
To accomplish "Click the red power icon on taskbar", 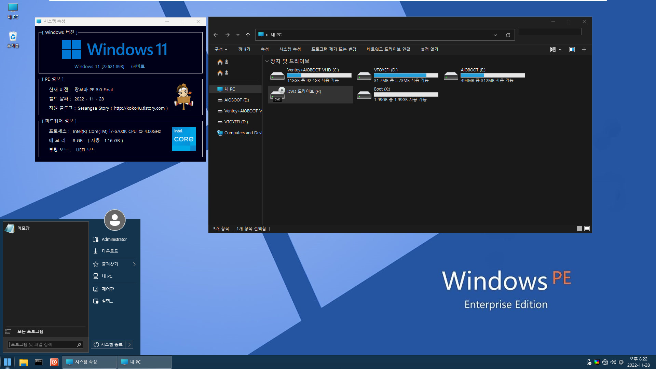I will pyautogui.click(x=54, y=362).
